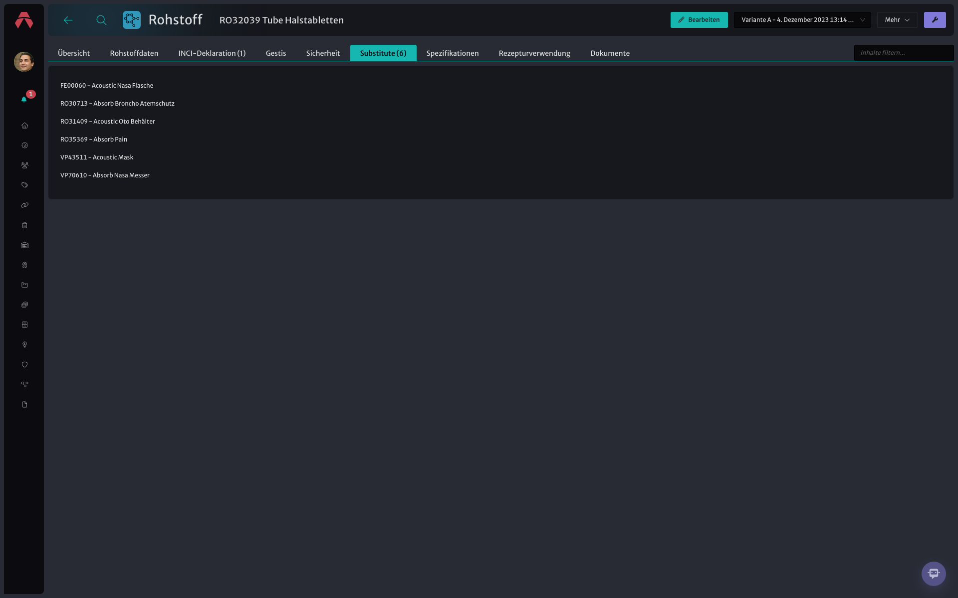
Task: Select the Substitute (6) tab
Action: 383,53
